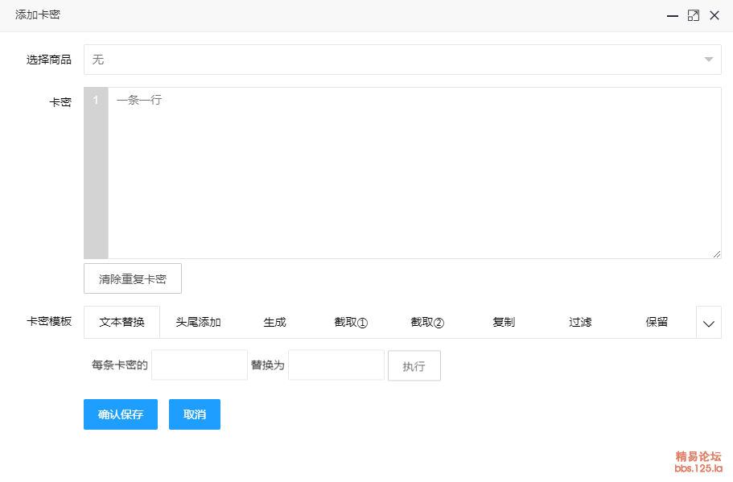Image resolution: width=733 pixels, height=482 pixels.
Task: Go to the 复制 tab
Action: [504, 323]
